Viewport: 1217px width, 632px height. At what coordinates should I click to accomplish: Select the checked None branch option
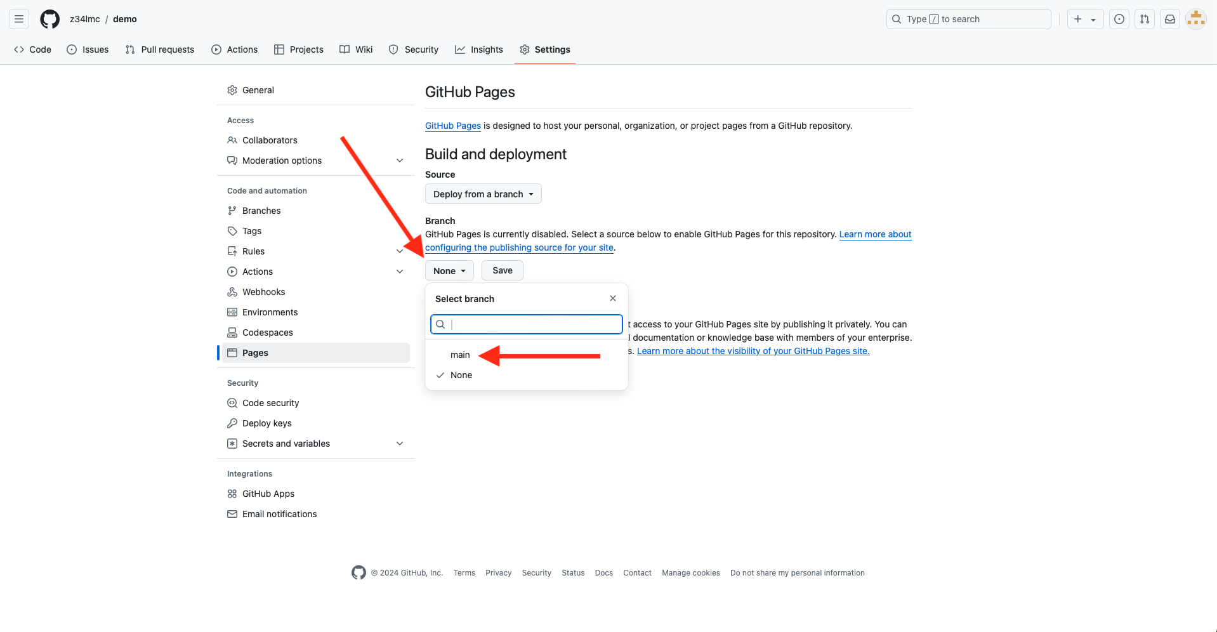pyautogui.click(x=461, y=375)
